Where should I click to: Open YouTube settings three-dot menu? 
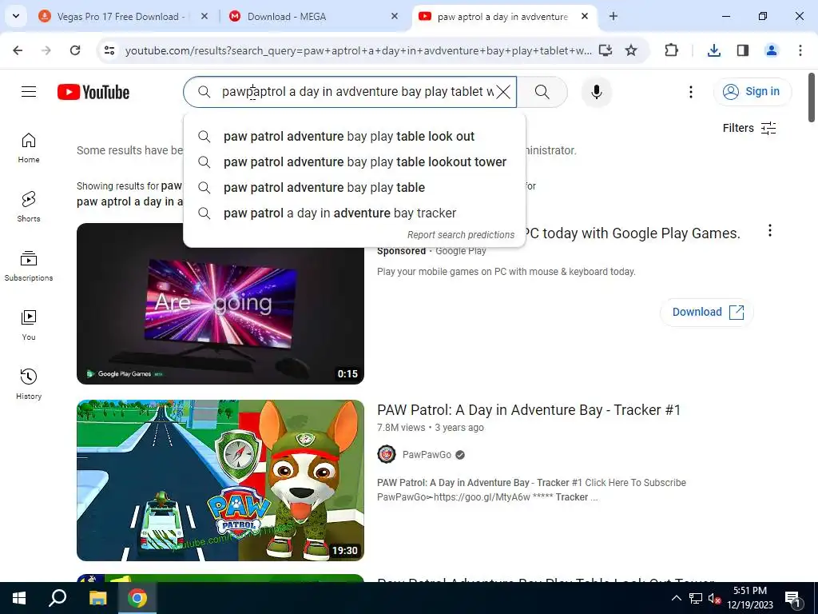pyautogui.click(x=691, y=92)
